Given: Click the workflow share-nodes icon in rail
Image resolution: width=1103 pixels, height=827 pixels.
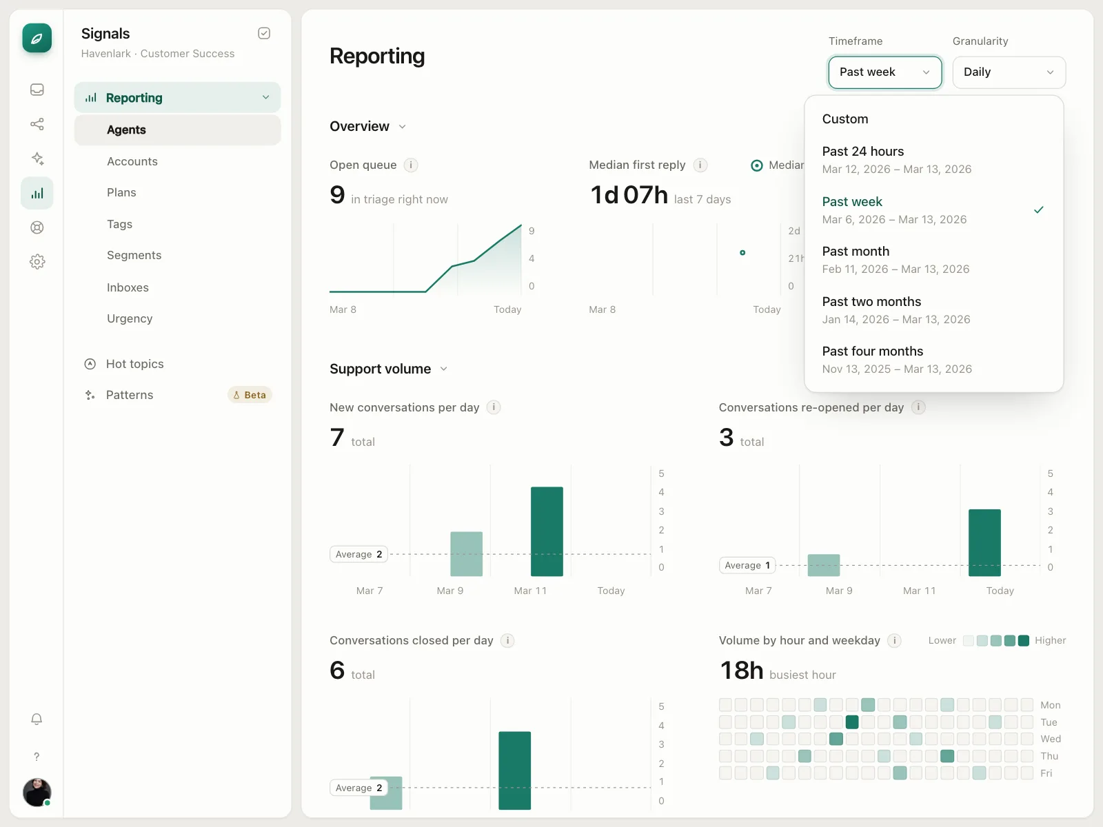Looking at the screenshot, I should click(x=37, y=124).
